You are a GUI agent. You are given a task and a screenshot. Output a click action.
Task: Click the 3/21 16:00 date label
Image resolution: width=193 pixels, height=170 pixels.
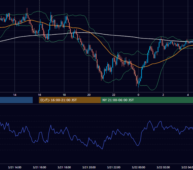tap(39, 167)
